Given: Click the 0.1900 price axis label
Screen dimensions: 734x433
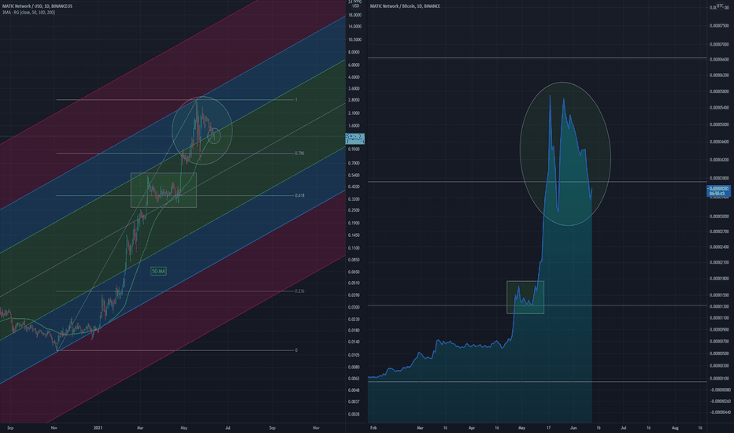Looking at the screenshot, I should tap(354, 224).
